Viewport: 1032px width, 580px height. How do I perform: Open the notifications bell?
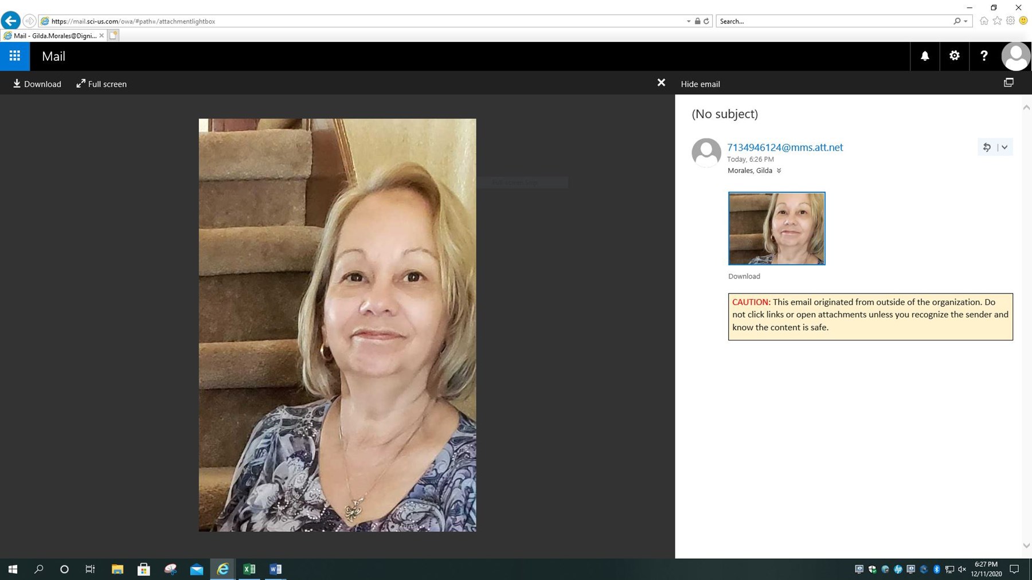tap(924, 56)
